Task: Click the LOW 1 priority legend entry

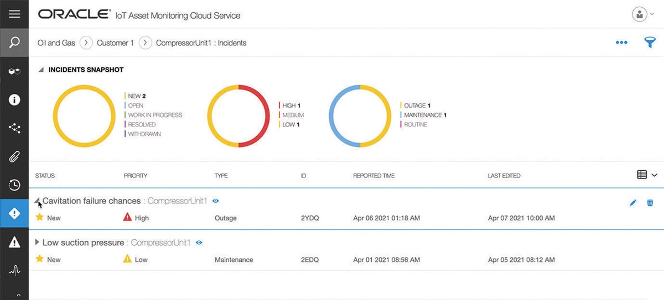Action: tap(290, 124)
